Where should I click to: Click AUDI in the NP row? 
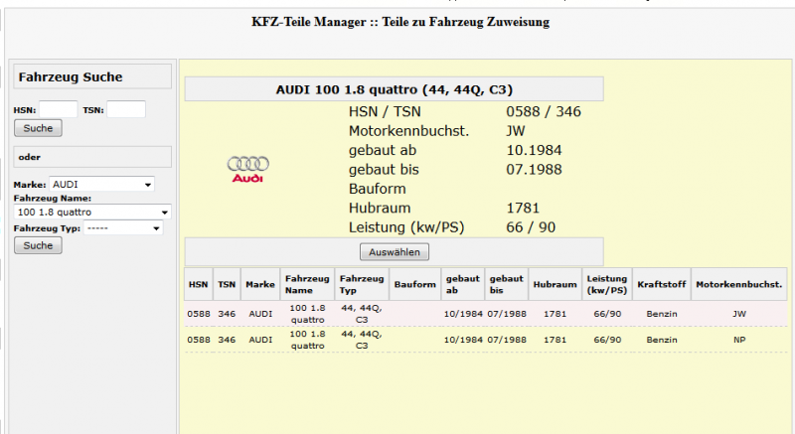click(x=260, y=340)
